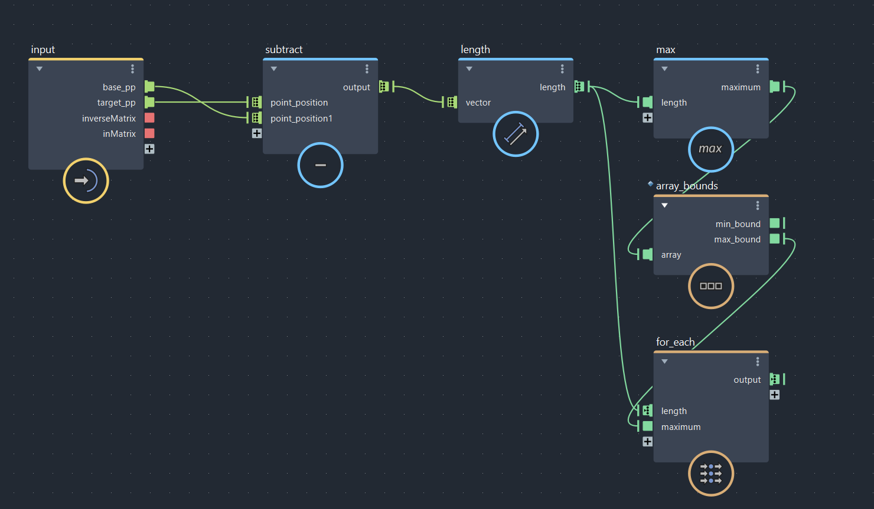Click the diamond marker beside array_bounds title
This screenshot has width=874, height=509.
coord(650,183)
